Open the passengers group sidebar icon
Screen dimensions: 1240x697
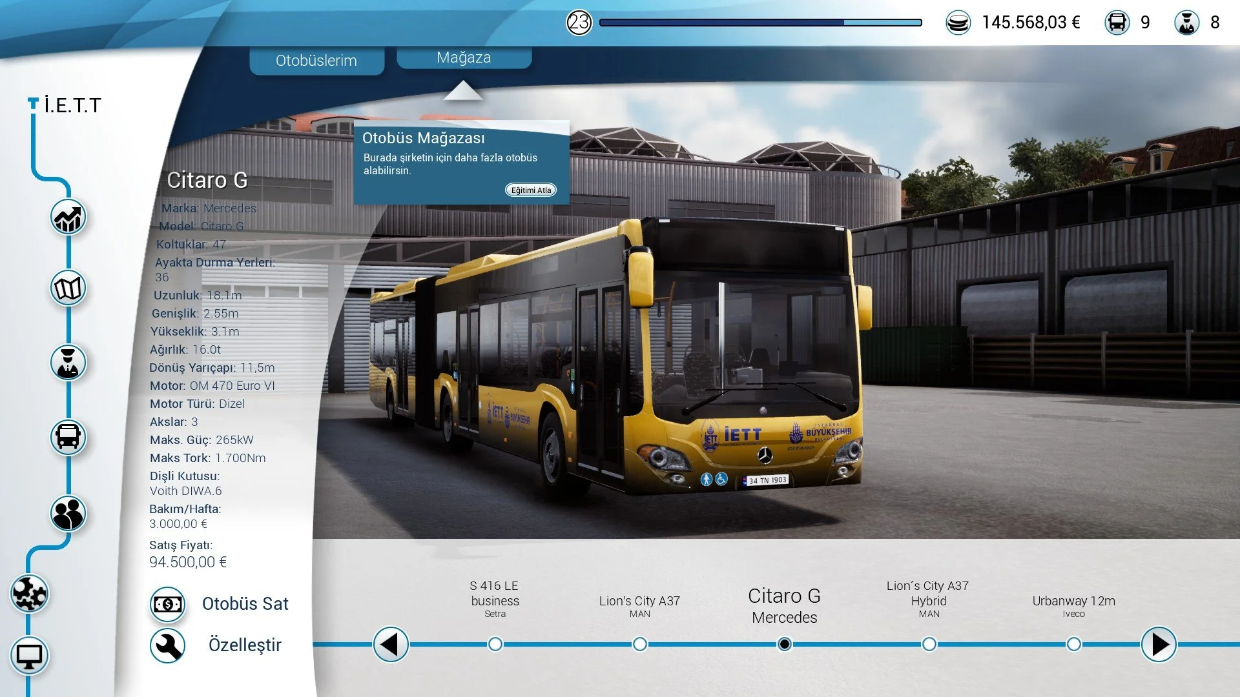tap(68, 514)
